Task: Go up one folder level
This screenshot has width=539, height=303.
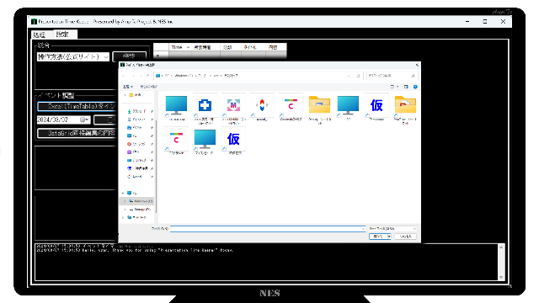Action: click(x=148, y=76)
